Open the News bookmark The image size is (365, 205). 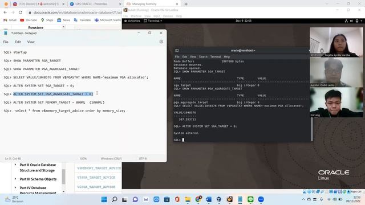63,20
